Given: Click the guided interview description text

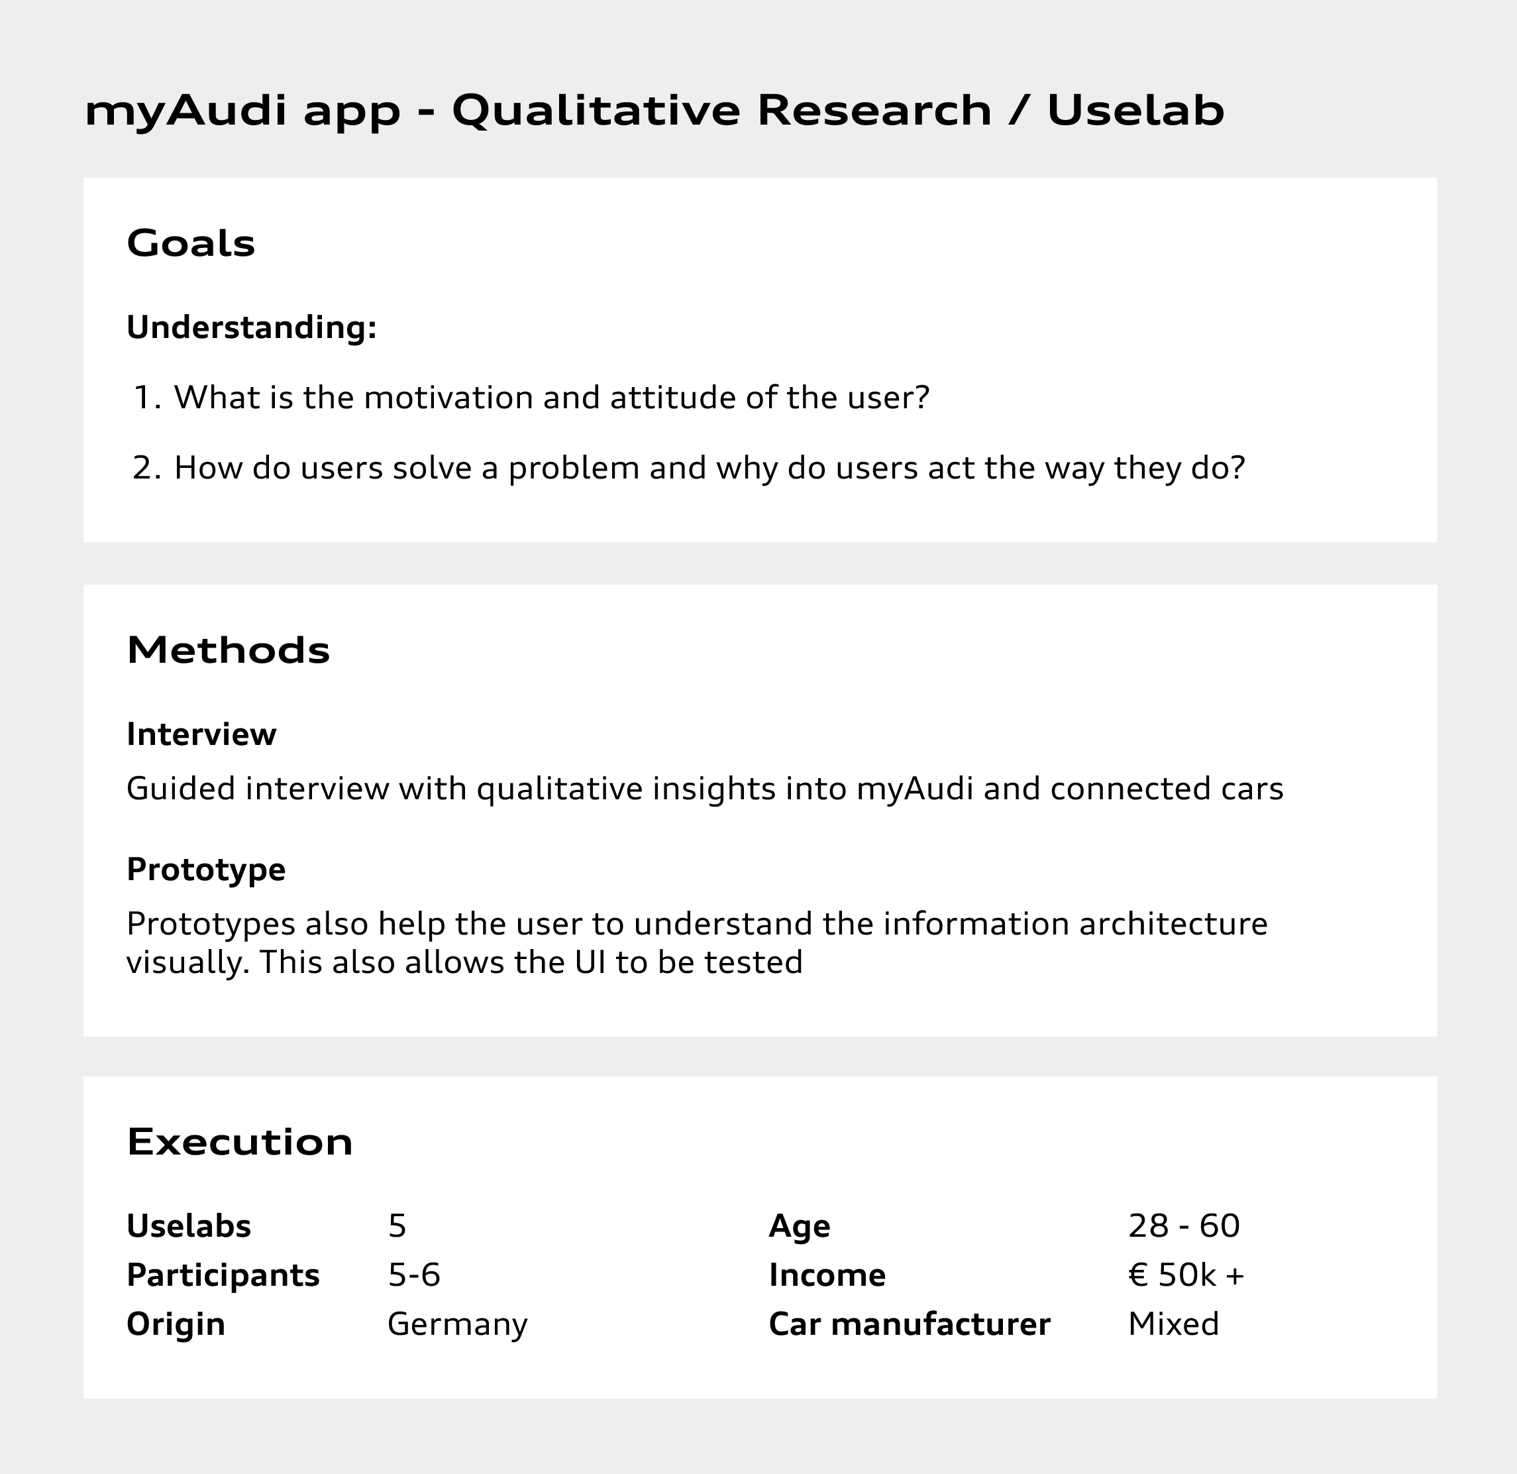Looking at the screenshot, I should [704, 789].
